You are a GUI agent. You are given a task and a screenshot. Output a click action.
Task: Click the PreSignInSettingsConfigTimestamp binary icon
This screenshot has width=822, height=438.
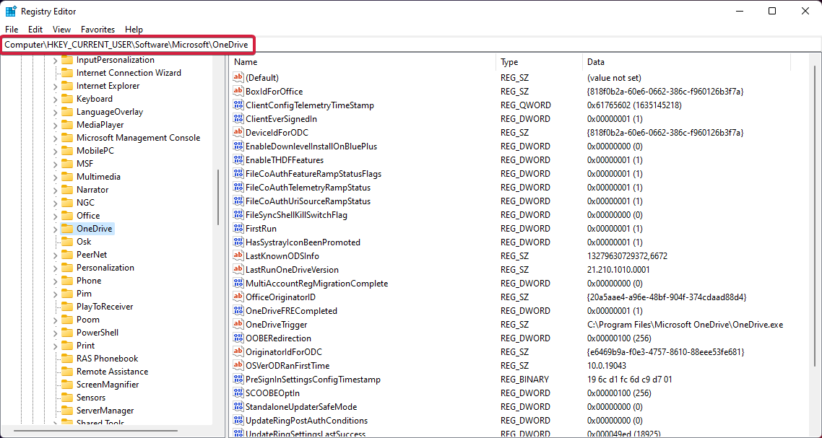pos(238,379)
